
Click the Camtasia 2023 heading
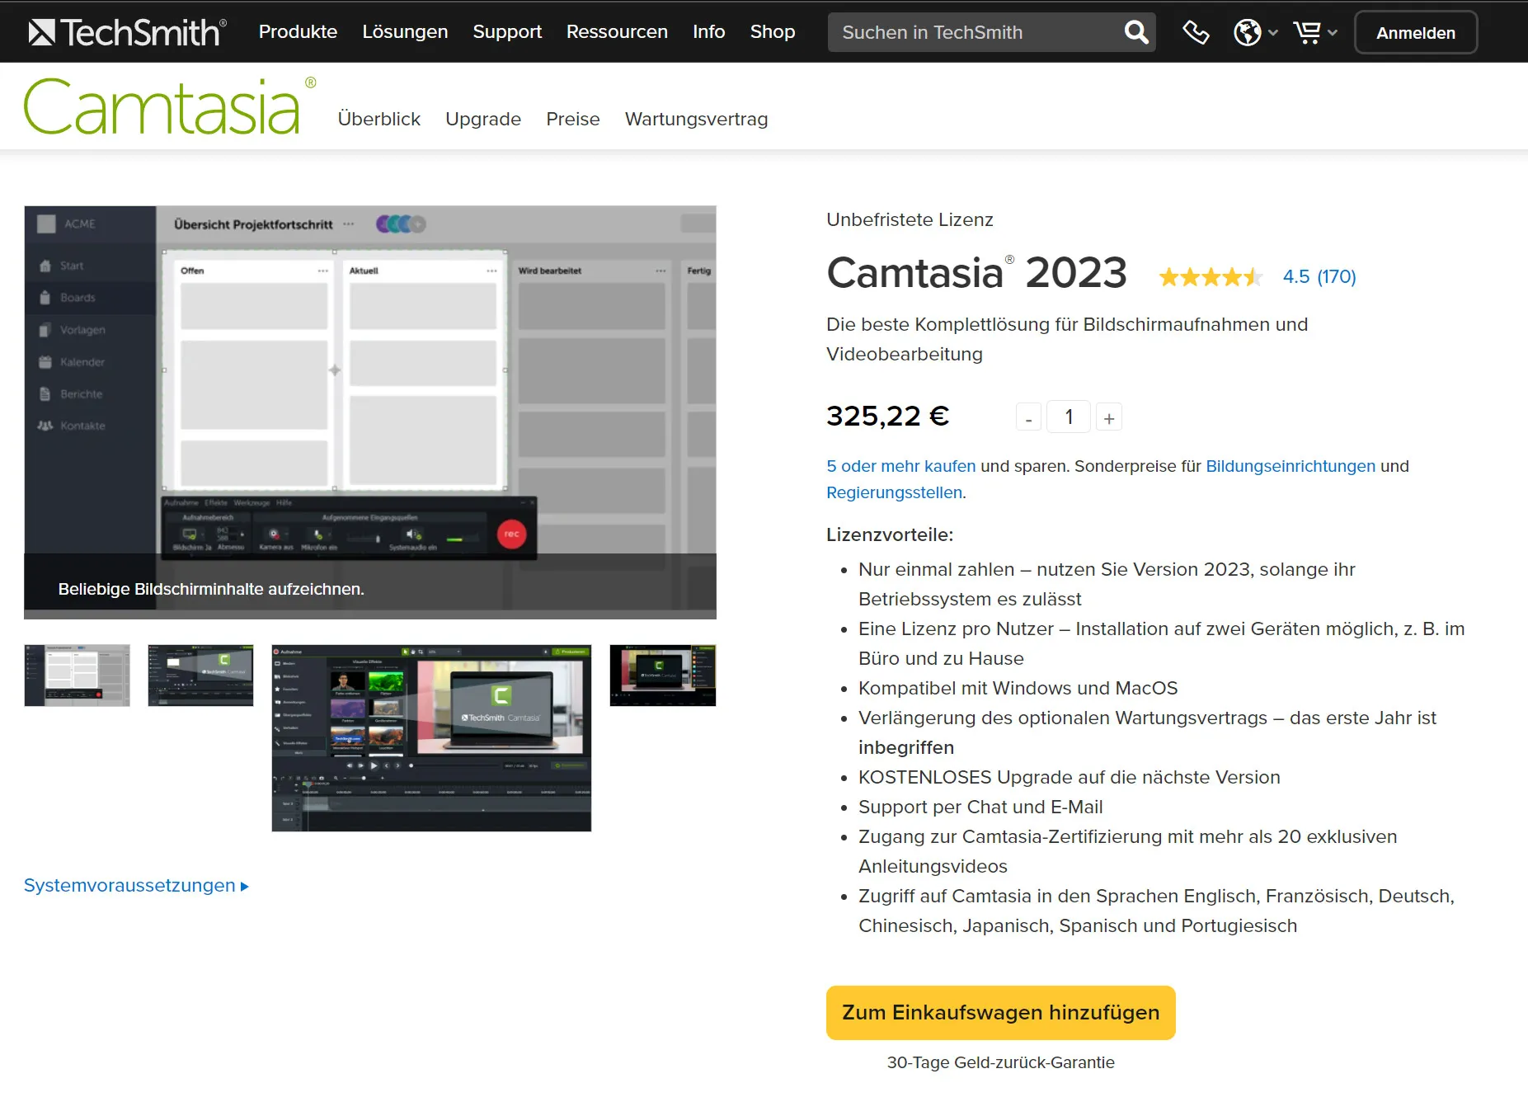pyautogui.click(x=976, y=272)
